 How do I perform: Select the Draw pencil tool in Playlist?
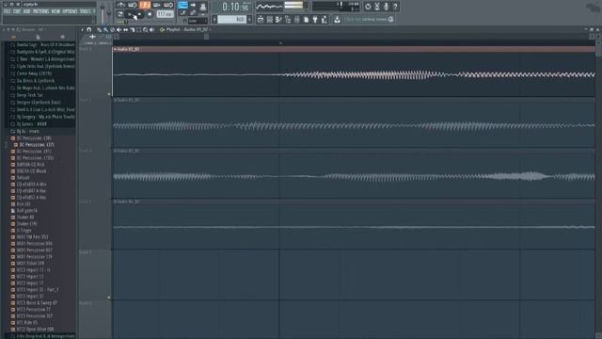(99, 29)
